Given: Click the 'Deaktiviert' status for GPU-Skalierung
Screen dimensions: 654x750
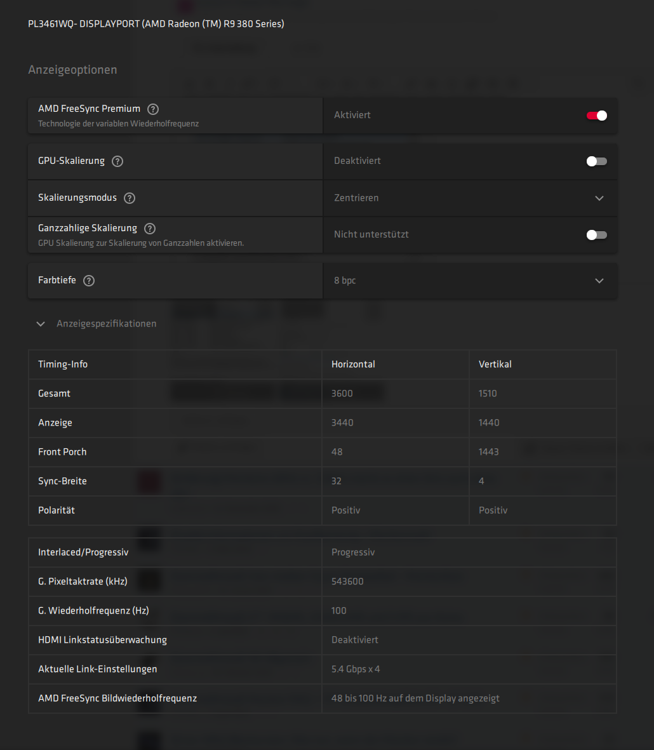Looking at the screenshot, I should [357, 161].
